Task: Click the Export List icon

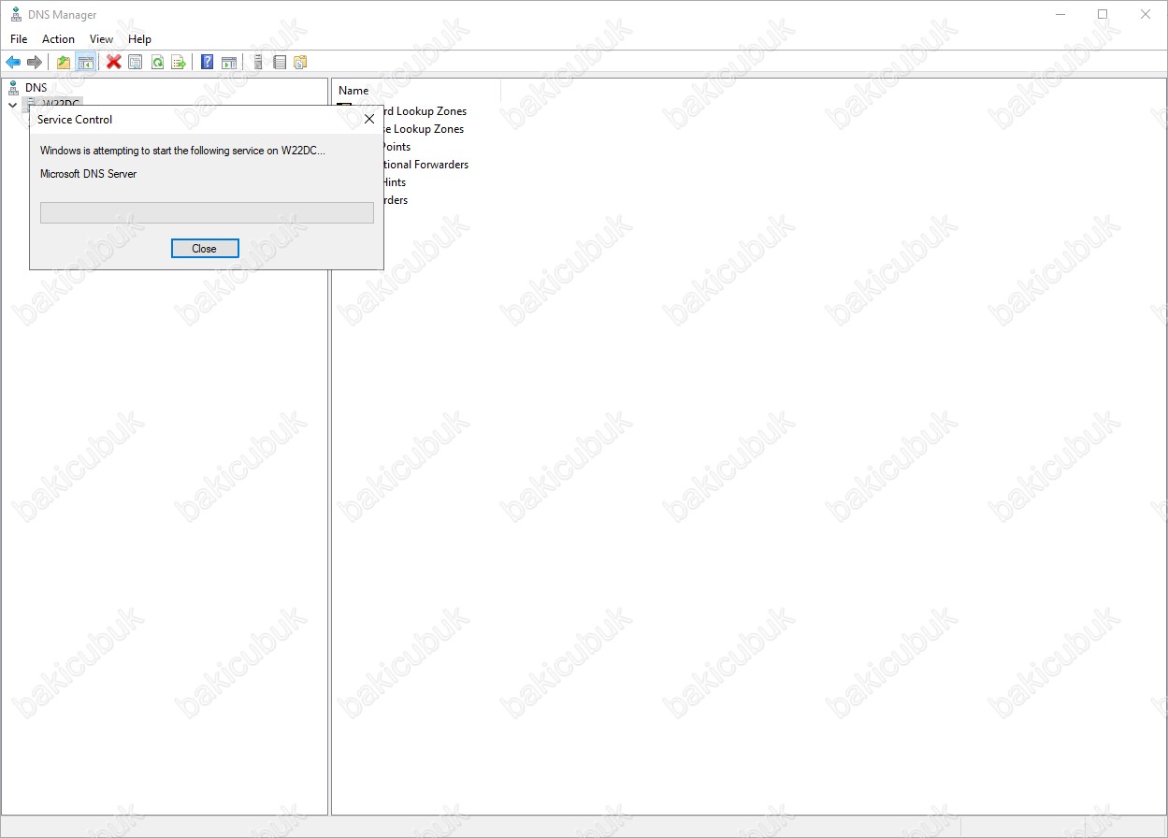Action: [x=179, y=63]
